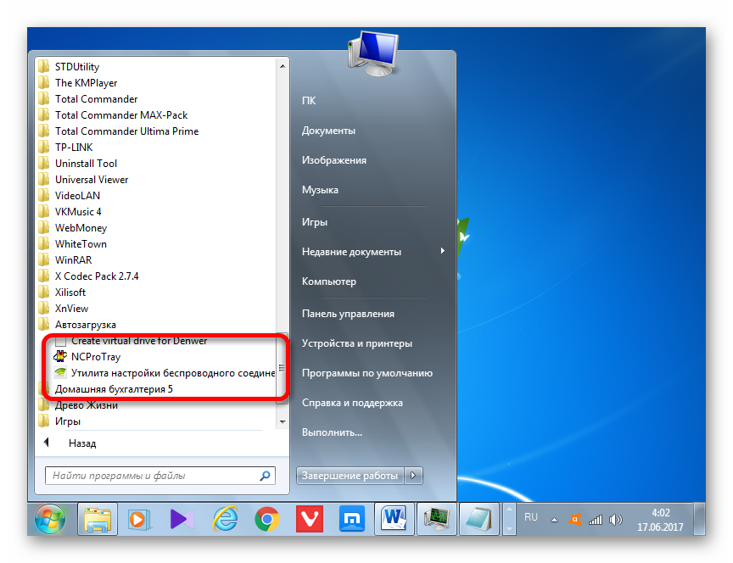Click the RU language indicator
Screen dimensions: 733x563
pos(530,517)
